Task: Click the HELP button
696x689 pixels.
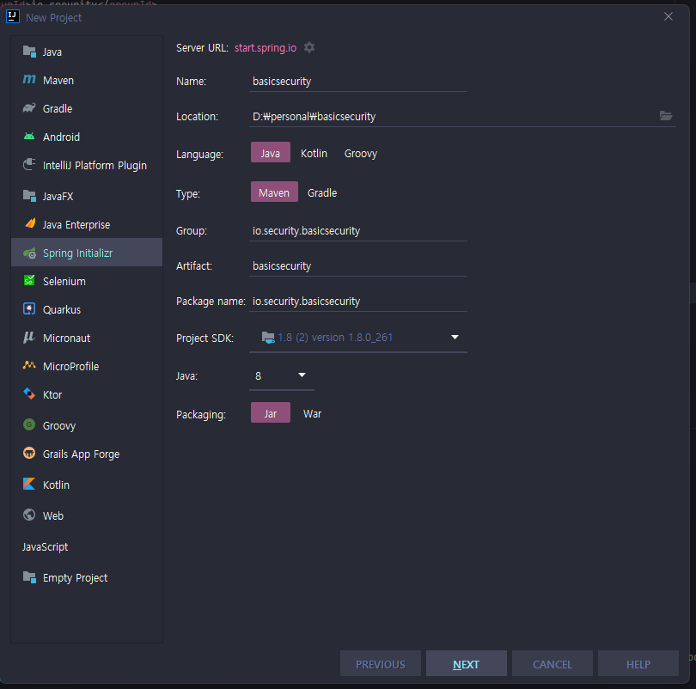Action: pos(638,664)
